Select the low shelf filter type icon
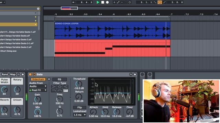 (x=54, y=86)
